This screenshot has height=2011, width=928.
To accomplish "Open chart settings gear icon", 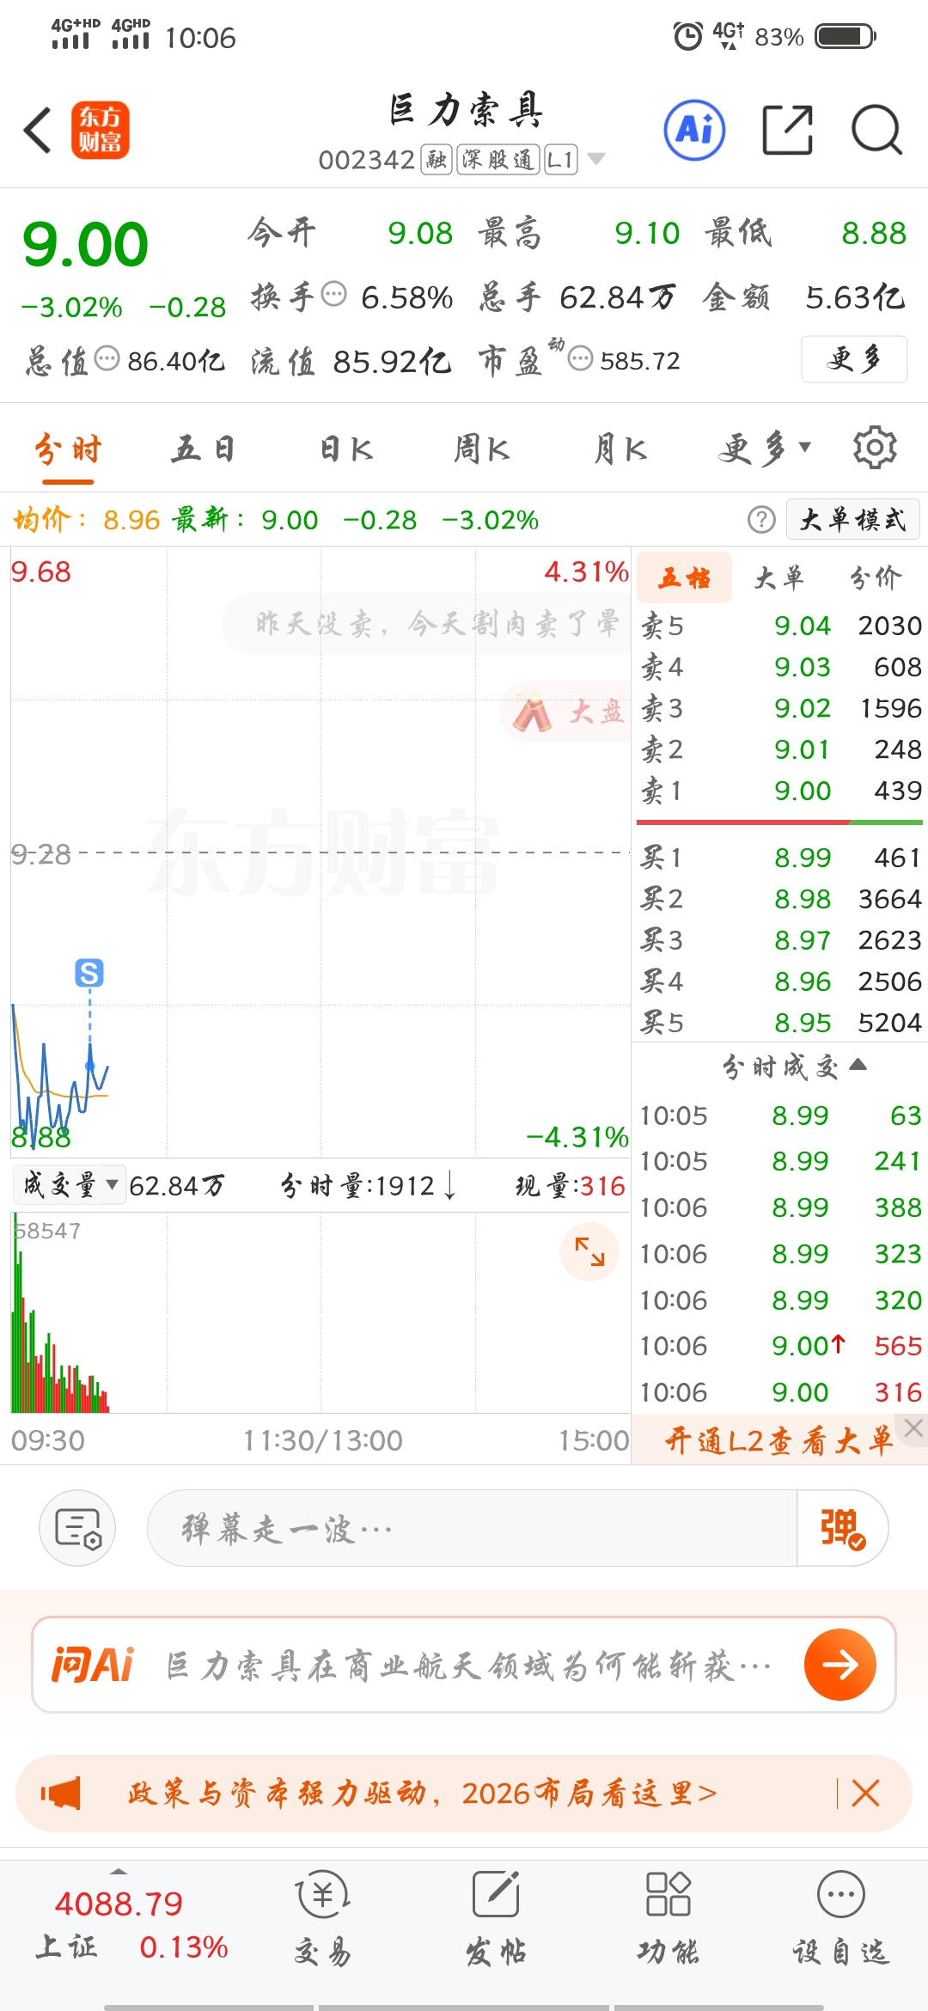I will click(875, 448).
